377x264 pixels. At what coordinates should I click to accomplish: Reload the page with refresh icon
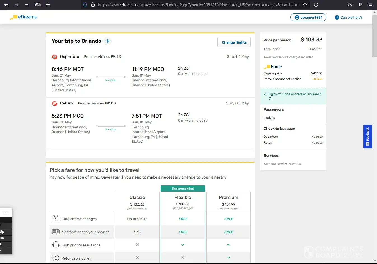(316, 4)
